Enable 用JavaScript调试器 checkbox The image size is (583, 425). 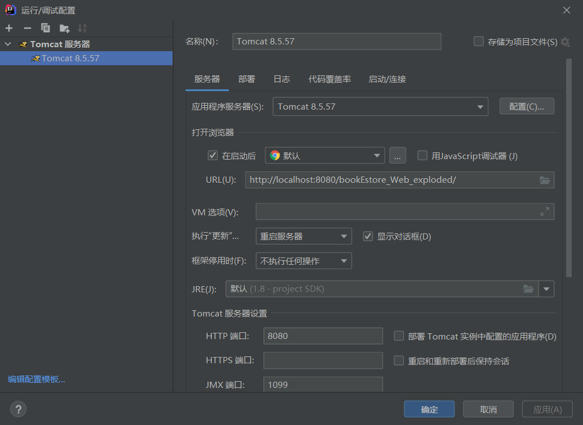pos(422,155)
